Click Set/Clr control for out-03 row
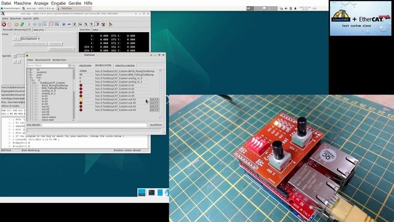 tap(155, 107)
